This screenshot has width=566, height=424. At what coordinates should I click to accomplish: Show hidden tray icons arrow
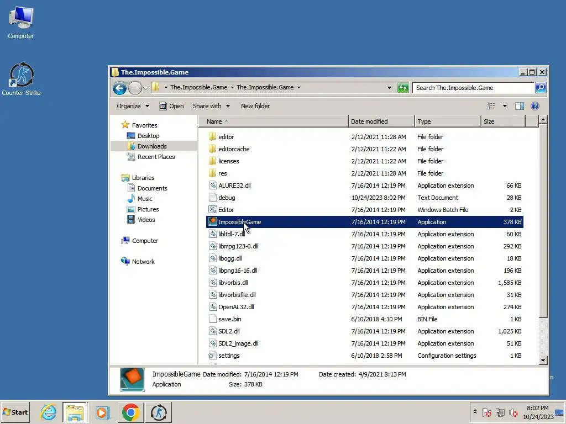(475, 412)
